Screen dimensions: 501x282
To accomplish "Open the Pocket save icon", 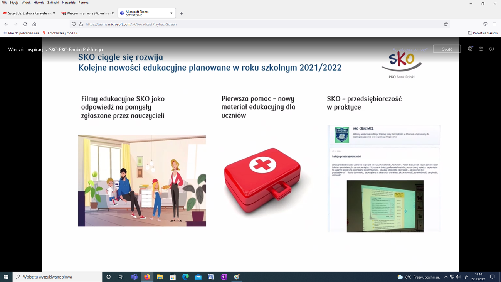I will click(x=485, y=24).
